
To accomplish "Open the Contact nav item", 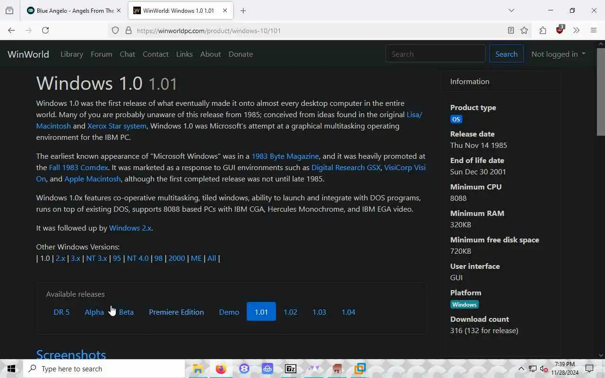I will [156, 54].
